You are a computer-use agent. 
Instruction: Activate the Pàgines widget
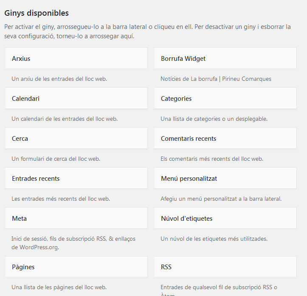coord(76,267)
